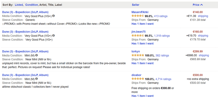
Task: Sort by the Seller column header
Action: point(135,5)
